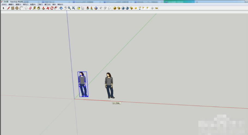The height and width of the screenshot is (135, 248).
Task: Activate the Arc tool
Action: pos(21,8)
